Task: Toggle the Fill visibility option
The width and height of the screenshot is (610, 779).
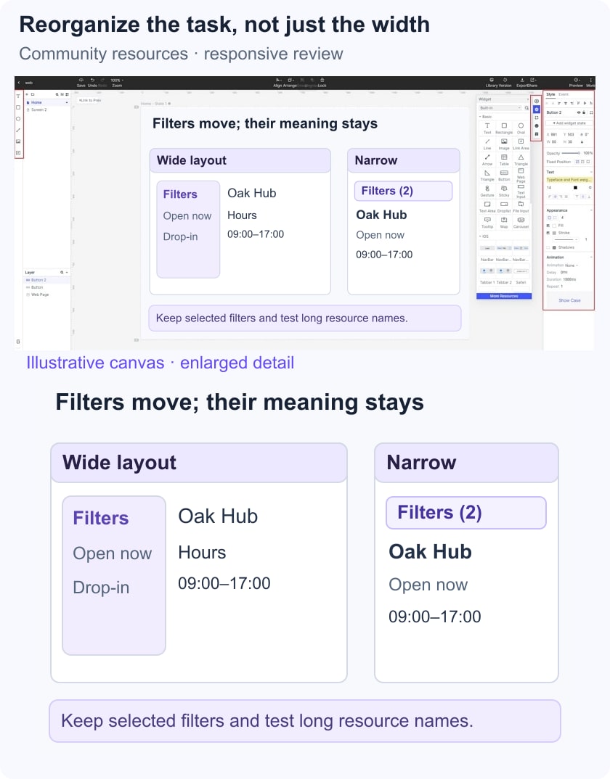Action: pos(548,226)
